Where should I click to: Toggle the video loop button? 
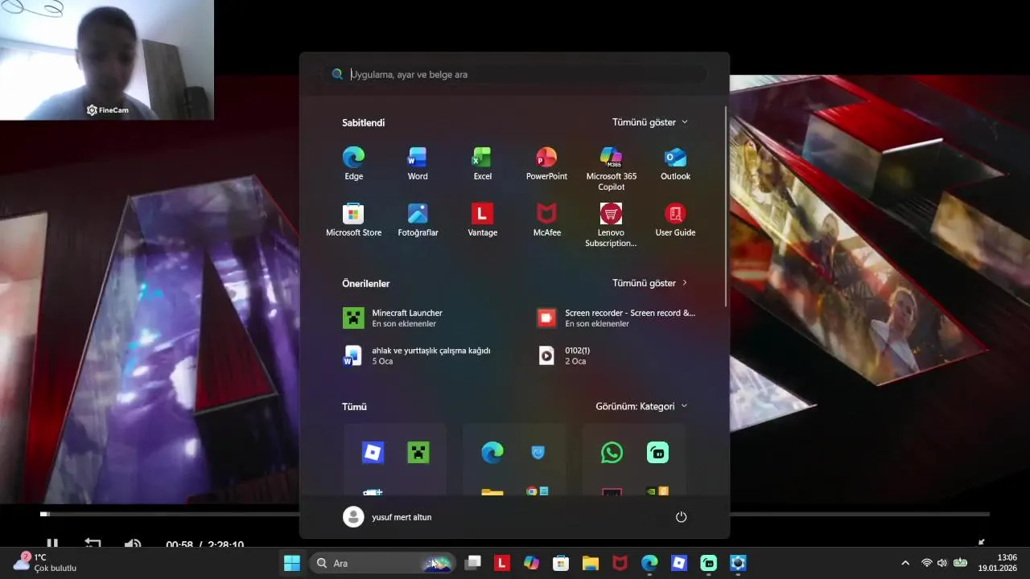click(93, 544)
